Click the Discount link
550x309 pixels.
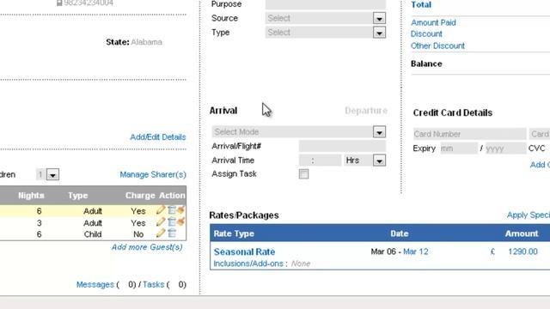click(426, 34)
